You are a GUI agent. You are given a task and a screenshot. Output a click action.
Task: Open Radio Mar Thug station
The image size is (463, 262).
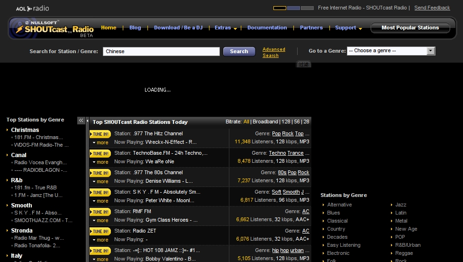click(x=39, y=238)
